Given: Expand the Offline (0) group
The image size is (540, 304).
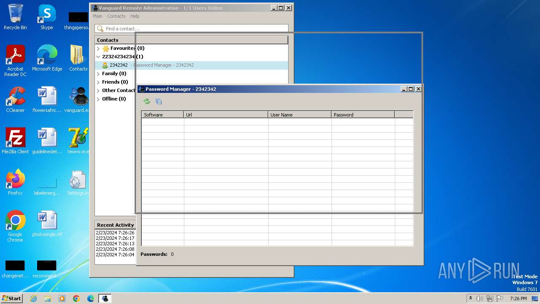Looking at the screenshot, I should click(98, 99).
